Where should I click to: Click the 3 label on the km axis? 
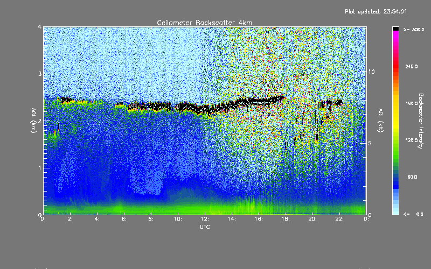(x=40, y=74)
